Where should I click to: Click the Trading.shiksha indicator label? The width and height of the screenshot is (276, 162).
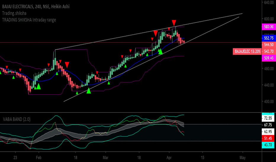14,13
